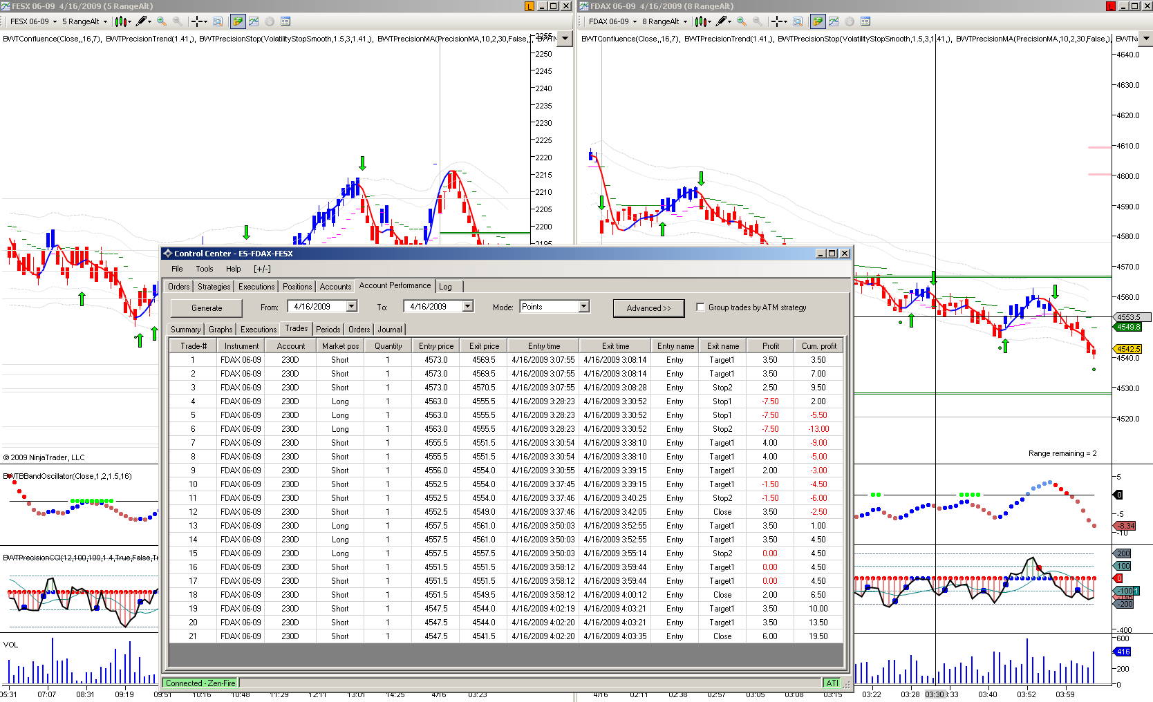Open the Graphs sub-tab
The height and width of the screenshot is (702, 1153).
pyautogui.click(x=221, y=330)
